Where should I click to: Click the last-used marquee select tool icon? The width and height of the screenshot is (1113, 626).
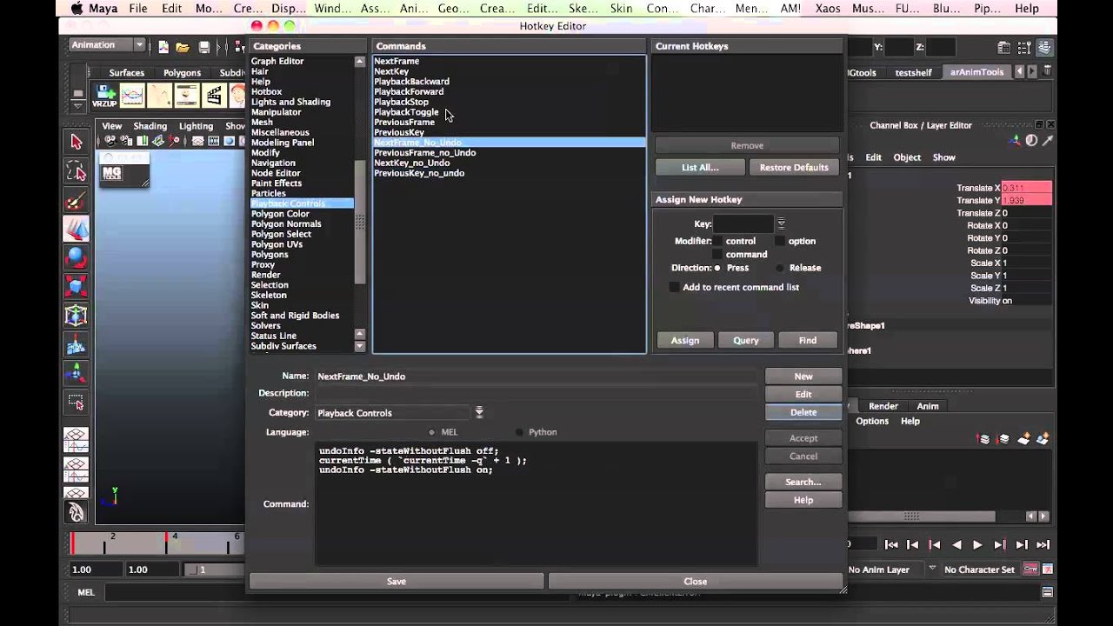tap(77, 403)
